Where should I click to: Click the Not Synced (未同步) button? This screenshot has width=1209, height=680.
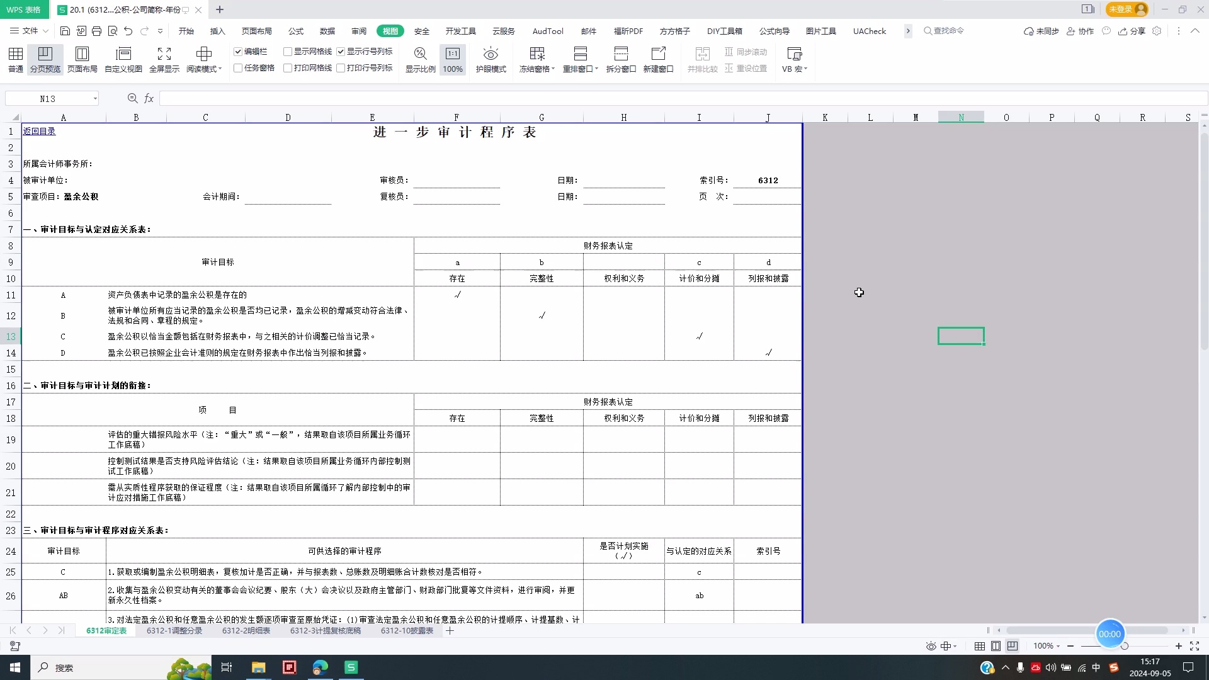[x=1042, y=31]
